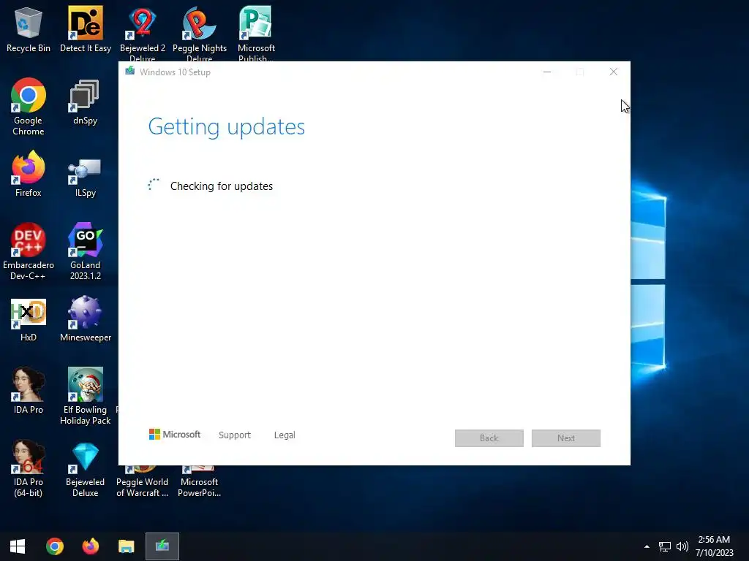Click the Next button in Setup

[566, 438]
